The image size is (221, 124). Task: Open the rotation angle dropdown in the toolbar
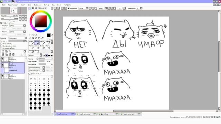pyautogui.click(x=106, y=8)
